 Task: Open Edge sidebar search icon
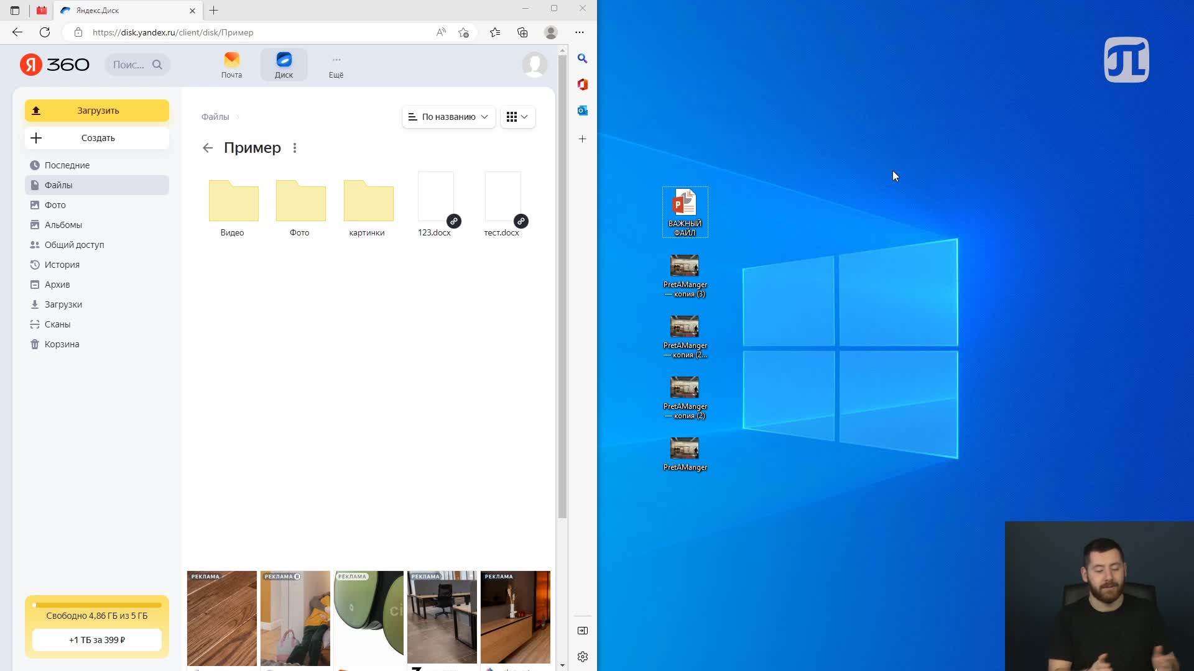pos(583,58)
